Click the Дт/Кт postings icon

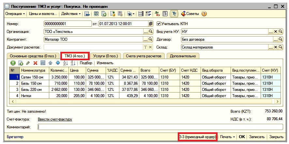pyautogui.click(x=157, y=14)
